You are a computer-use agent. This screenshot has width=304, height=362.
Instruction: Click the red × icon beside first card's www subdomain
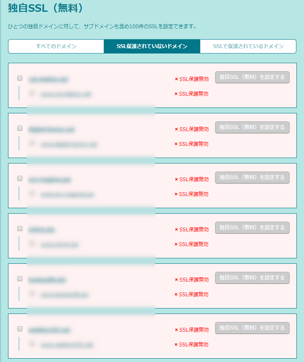176,94
